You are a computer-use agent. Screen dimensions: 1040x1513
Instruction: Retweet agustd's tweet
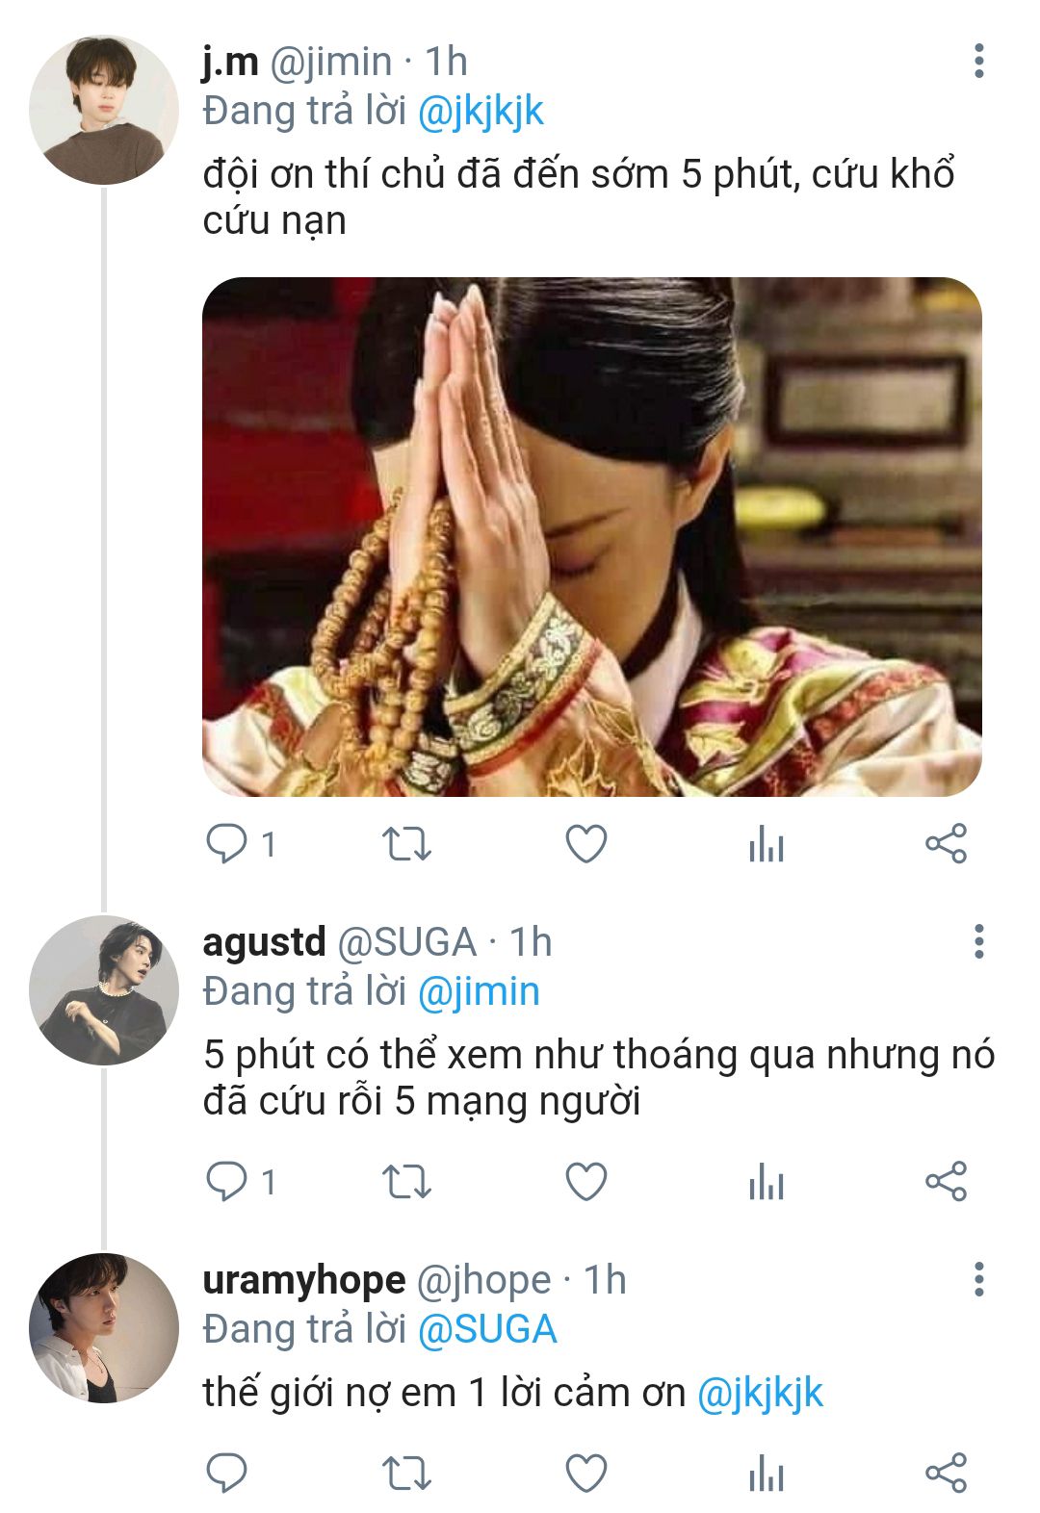click(406, 1182)
